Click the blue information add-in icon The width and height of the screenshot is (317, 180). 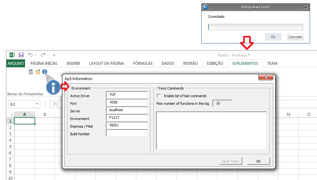(x=45, y=72)
